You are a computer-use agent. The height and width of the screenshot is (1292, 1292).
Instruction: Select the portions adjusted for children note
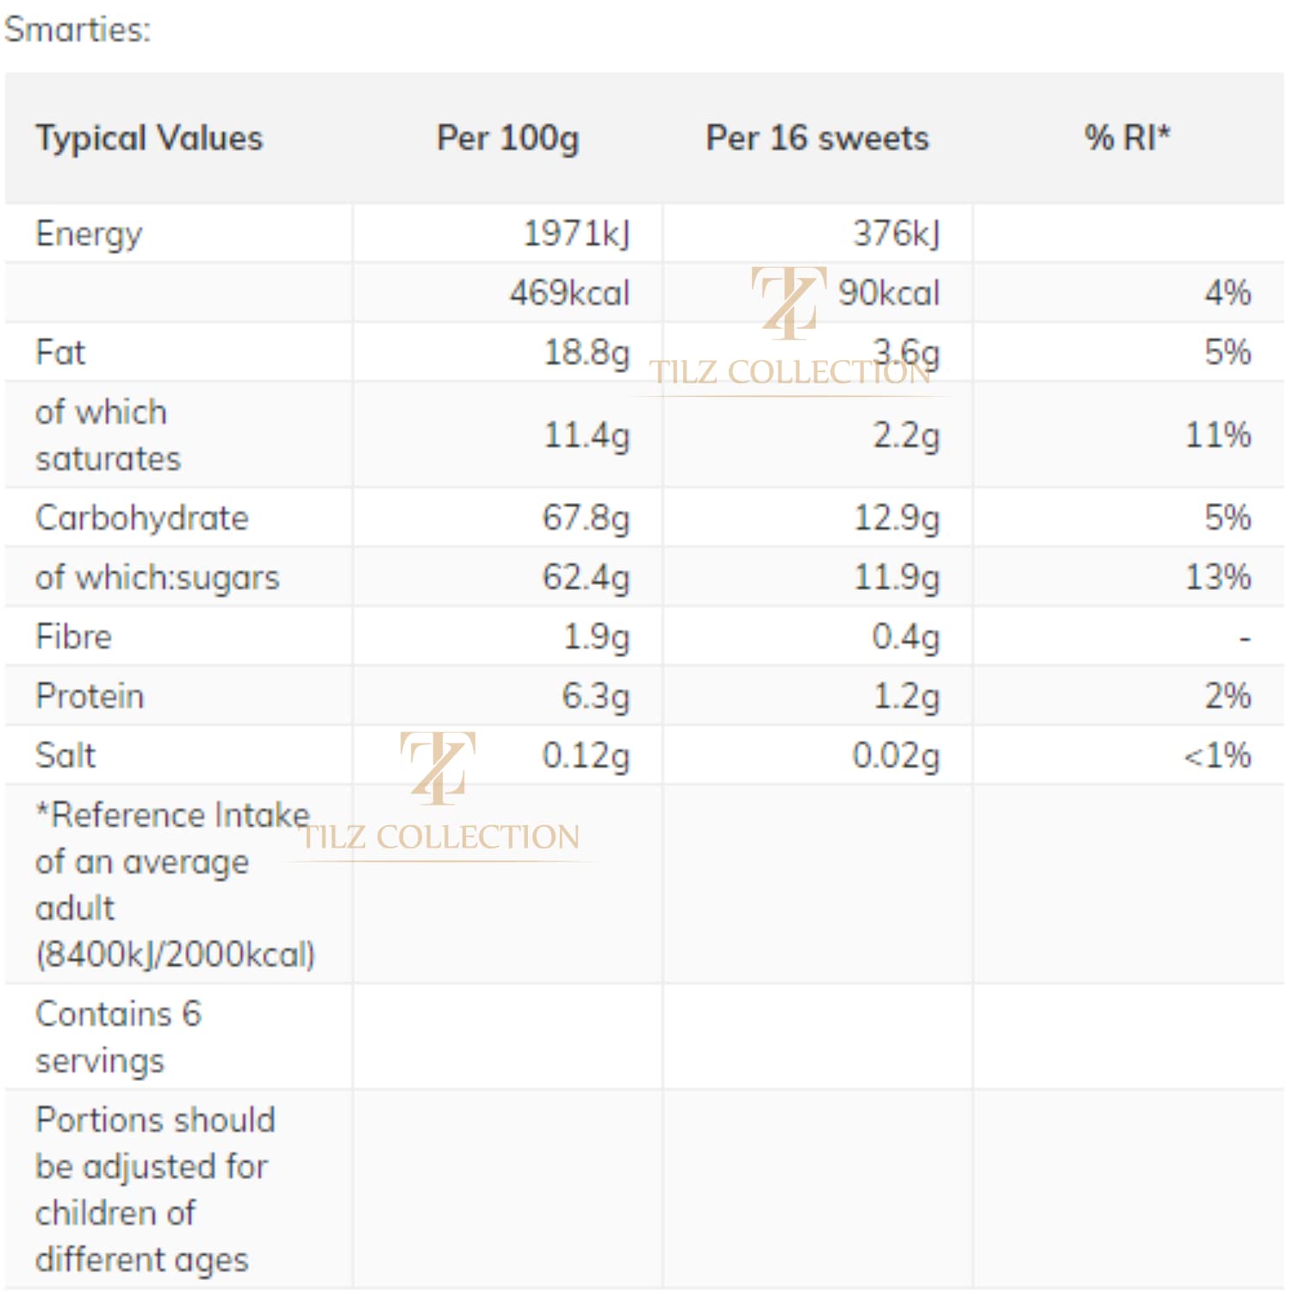point(155,1190)
